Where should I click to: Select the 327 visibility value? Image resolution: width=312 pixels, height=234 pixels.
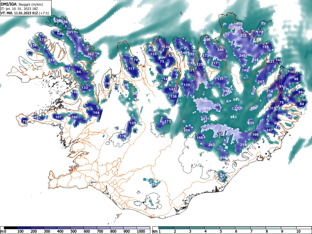(x=226, y=36)
